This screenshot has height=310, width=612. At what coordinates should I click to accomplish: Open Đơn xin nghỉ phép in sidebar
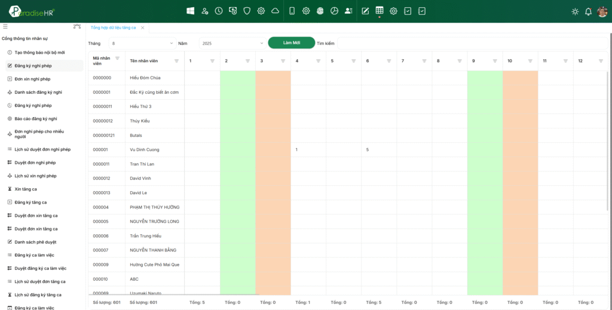[x=32, y=79]
